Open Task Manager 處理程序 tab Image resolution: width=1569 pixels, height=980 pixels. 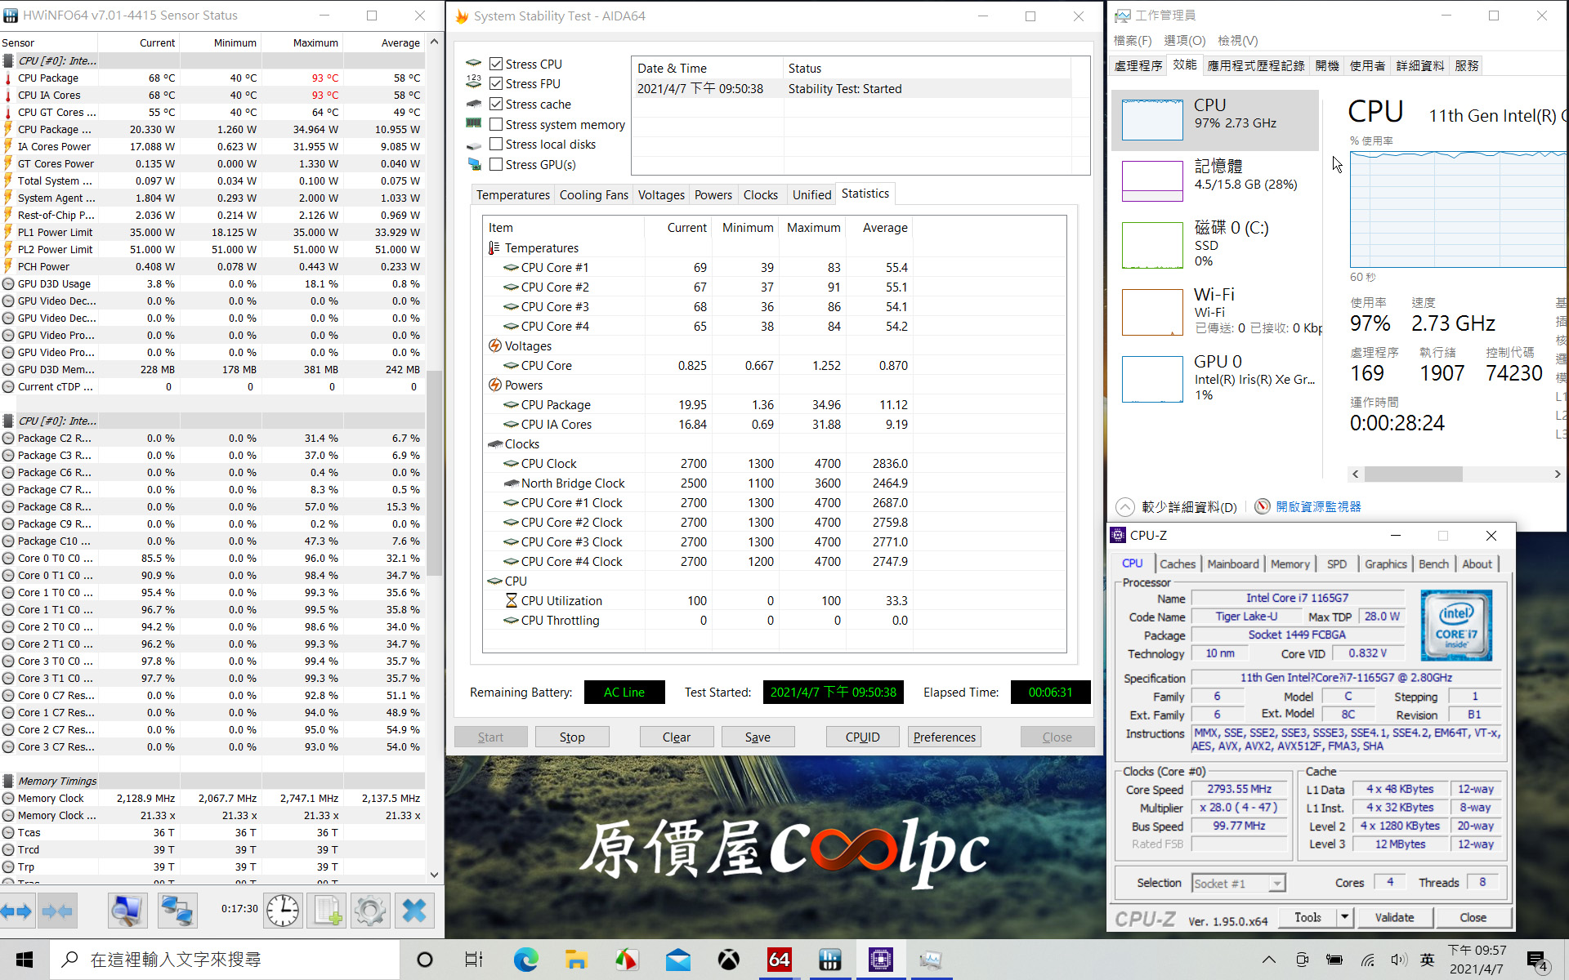click(x=1138, y=65)
